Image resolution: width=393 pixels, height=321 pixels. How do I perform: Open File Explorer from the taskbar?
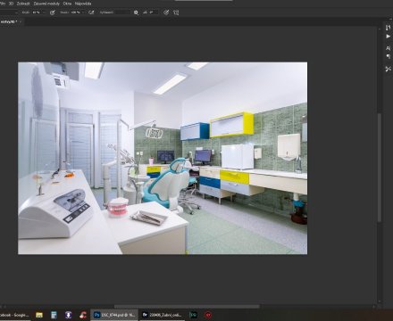[39, 315]
